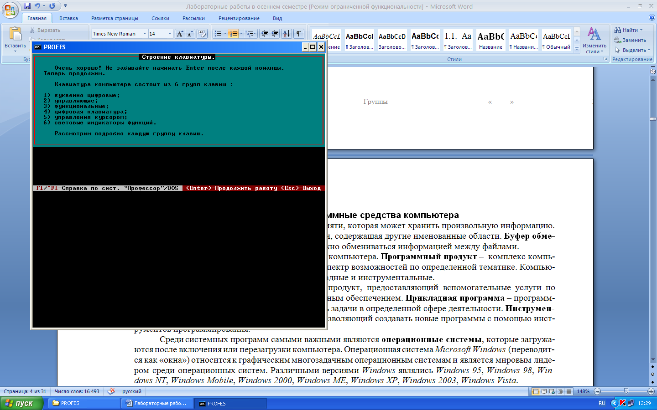This screenshot has width=657, height=410.
Task: Switch to Print Layout view
Action: coord(536,391)
